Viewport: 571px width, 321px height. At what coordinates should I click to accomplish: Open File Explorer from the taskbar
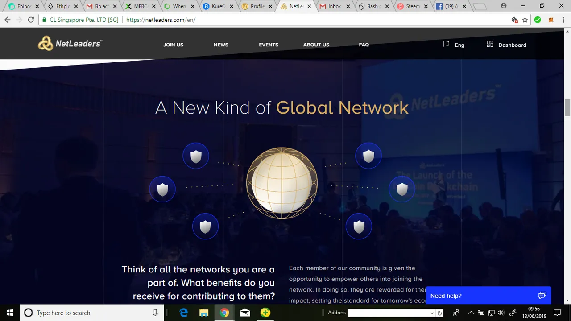(x=203, y=313)
